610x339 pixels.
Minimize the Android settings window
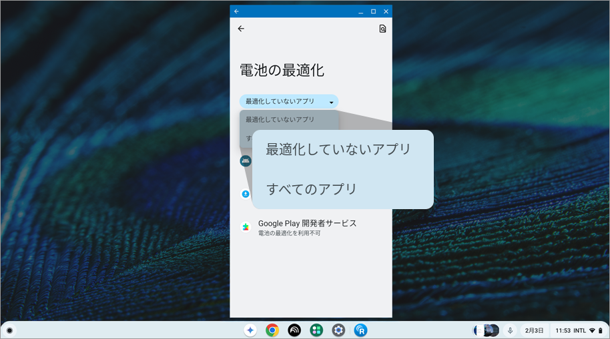[360, 11]
